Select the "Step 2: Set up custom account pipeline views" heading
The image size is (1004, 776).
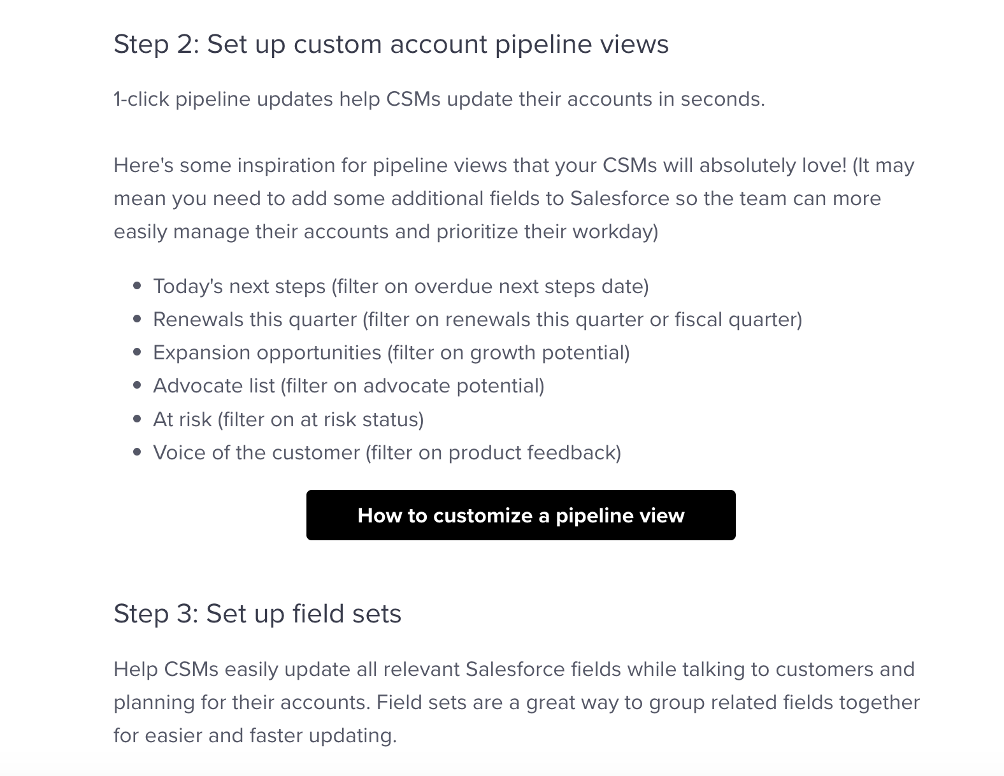pyautogui.click(x=391, y=45)
